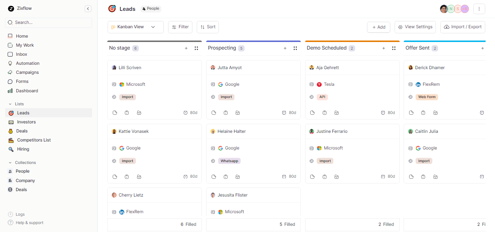Click the Search input field
This screenshot has width=495, height=232.
(48, 23)
